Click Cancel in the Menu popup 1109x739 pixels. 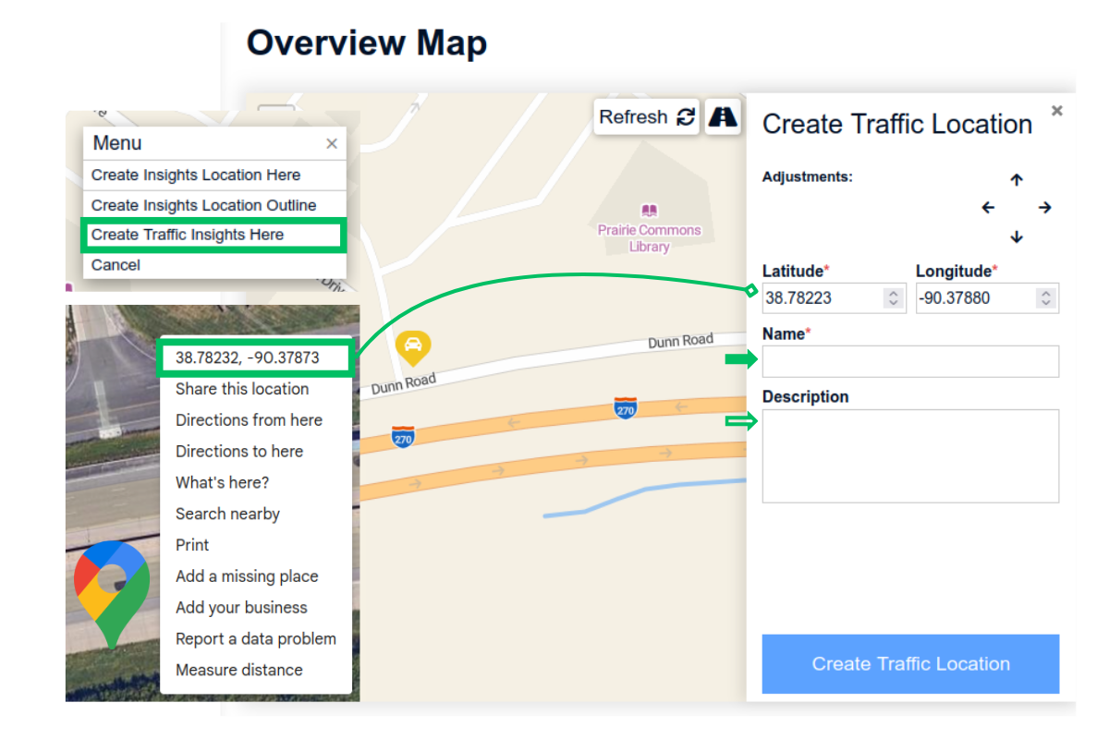[116, 265]
